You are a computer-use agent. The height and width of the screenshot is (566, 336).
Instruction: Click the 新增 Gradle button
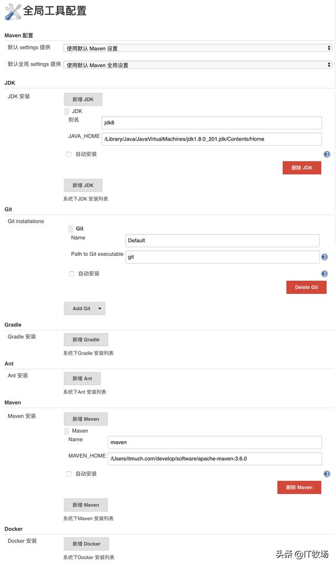click(86, 340)
